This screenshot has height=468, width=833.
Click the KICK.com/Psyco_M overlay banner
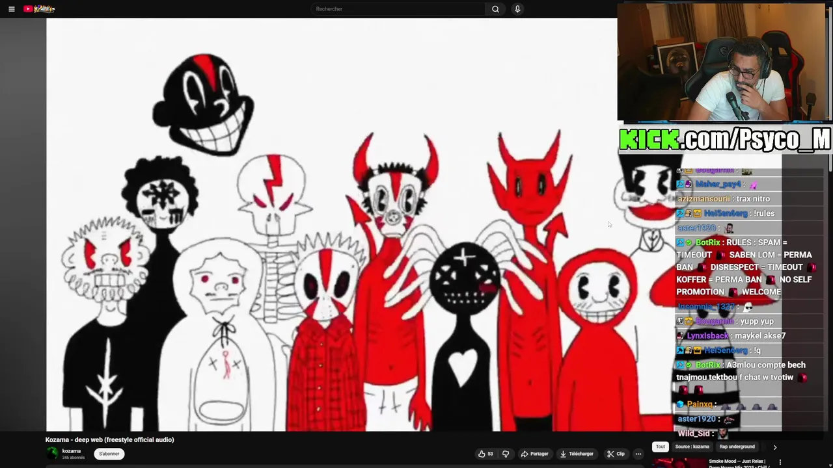[725, 139]
